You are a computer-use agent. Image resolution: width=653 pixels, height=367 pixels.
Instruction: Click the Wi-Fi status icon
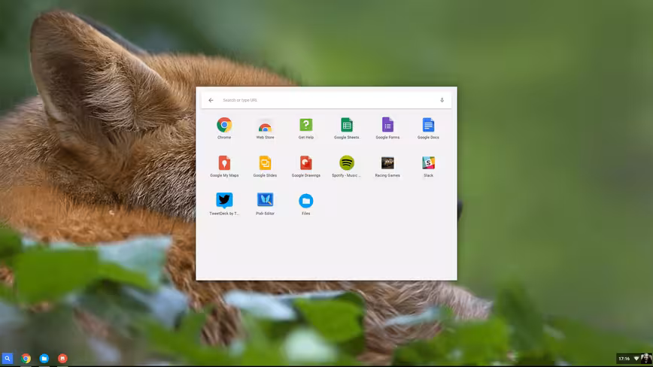coord(636,359)
